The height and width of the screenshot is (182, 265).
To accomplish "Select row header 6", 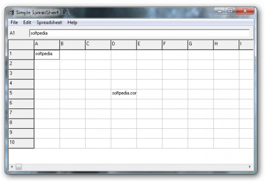I will pos(21,104).
